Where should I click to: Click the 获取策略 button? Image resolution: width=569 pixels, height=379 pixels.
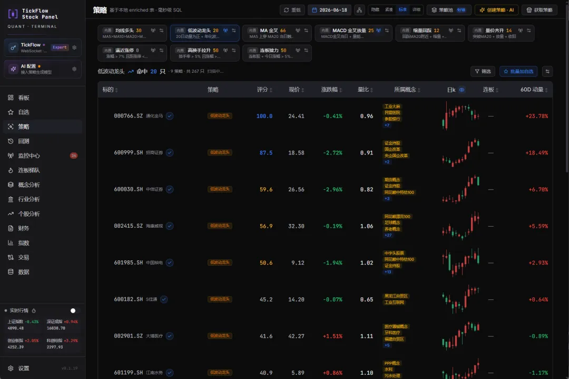pyautogui.click(x=539, y=10)
